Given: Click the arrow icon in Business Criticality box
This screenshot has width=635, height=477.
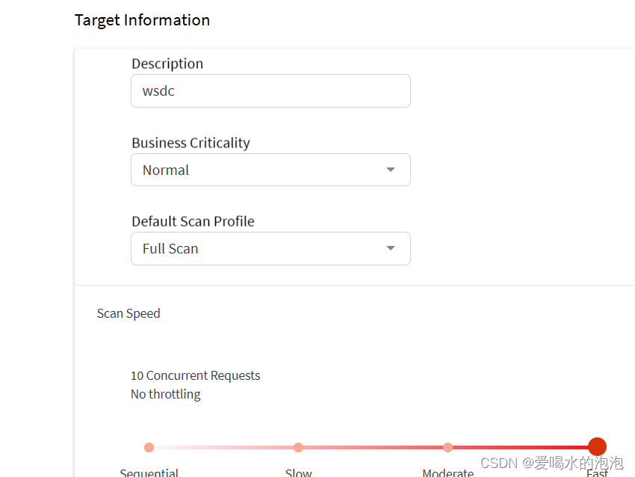Looking at the screenshot, I should 391,170.
